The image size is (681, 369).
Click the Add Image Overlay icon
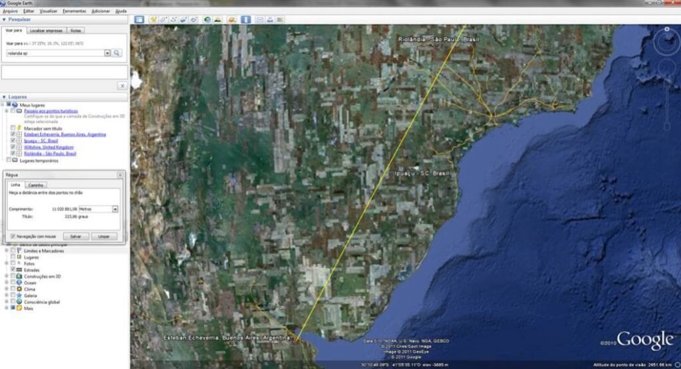(x=184, y=19)
